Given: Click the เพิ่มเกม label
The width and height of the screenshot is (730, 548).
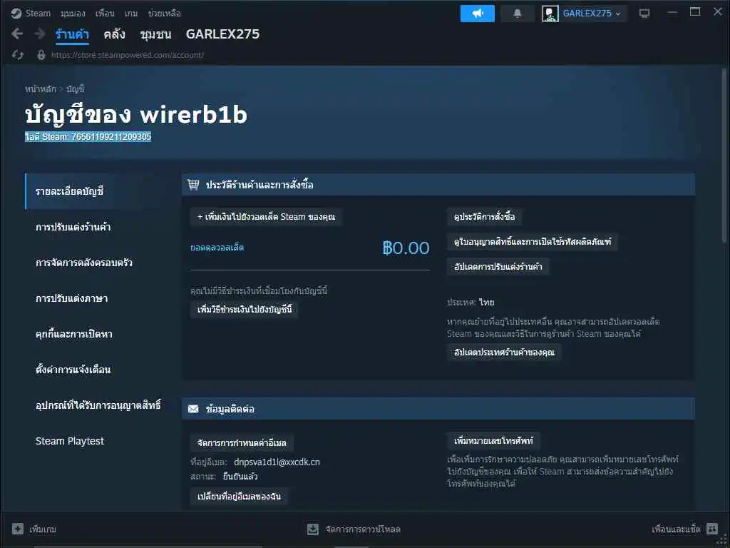Looking at the screenshot, I should [x=43, y=529].
